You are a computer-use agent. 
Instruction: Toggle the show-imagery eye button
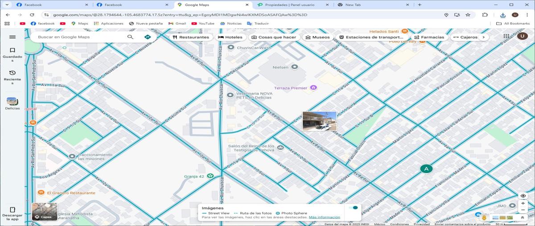click(x=523, y=196)
